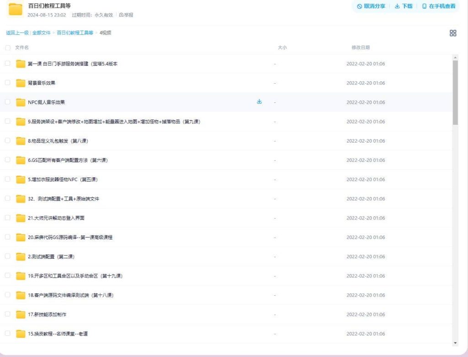Check the box for 18.客户端源码文件编译测试端
Viewport: 468px width, 357px height.
click(x=8, y=295)
